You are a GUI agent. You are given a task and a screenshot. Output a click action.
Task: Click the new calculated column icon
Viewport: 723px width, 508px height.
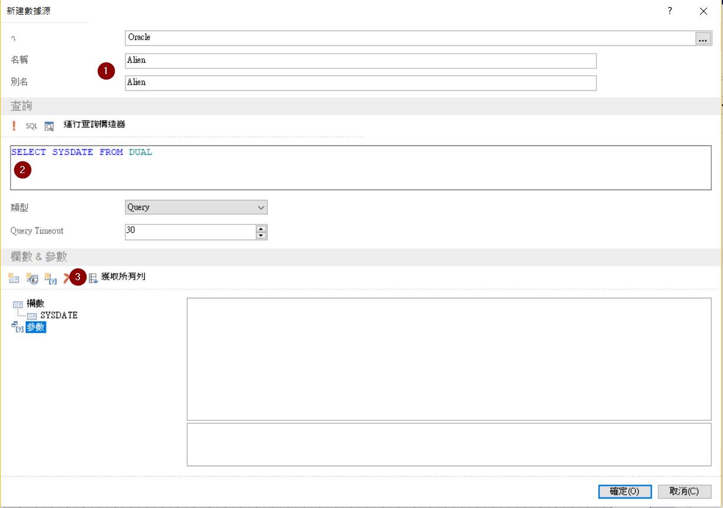(32, 278)
